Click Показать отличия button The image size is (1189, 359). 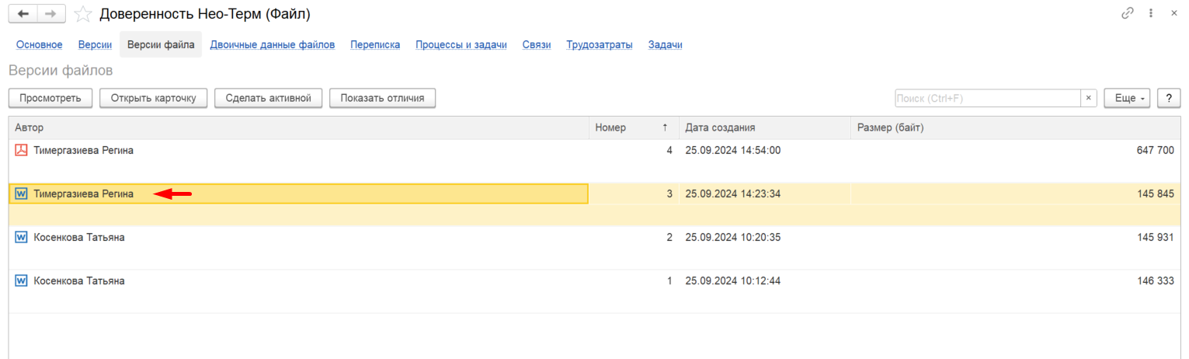point(382,98)
